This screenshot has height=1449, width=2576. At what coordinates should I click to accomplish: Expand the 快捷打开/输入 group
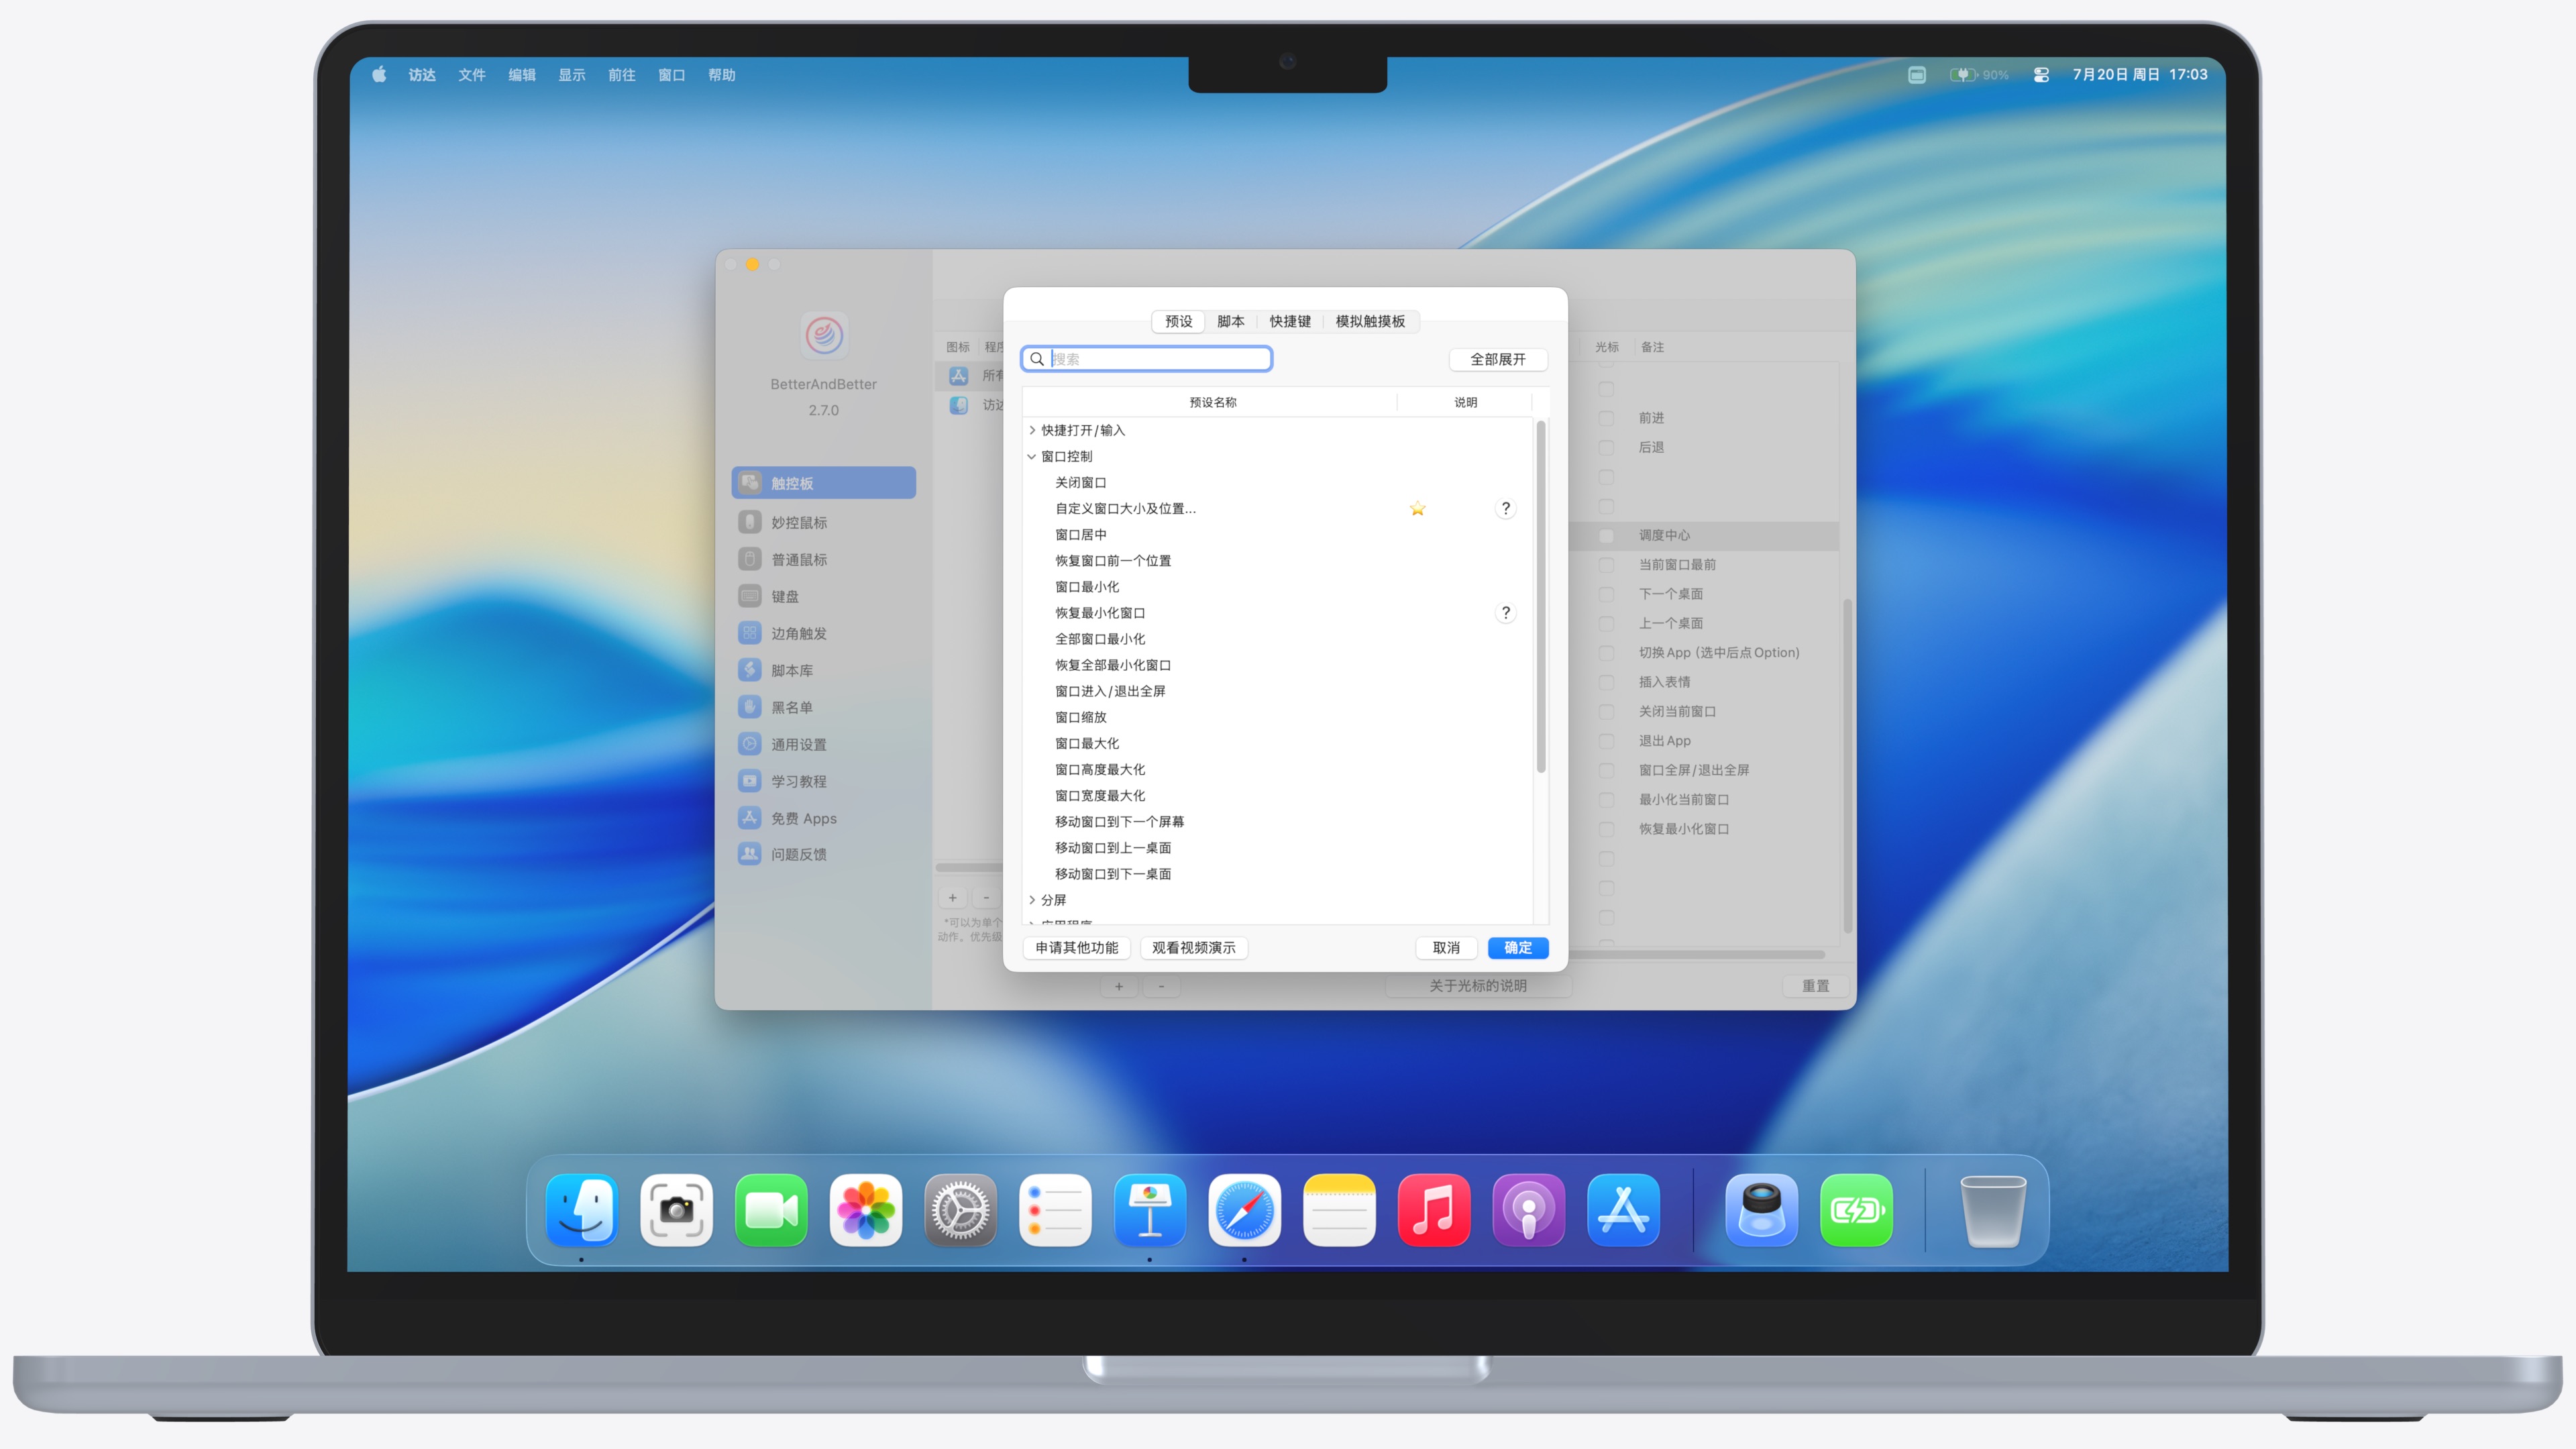(x=1032, y=431)
